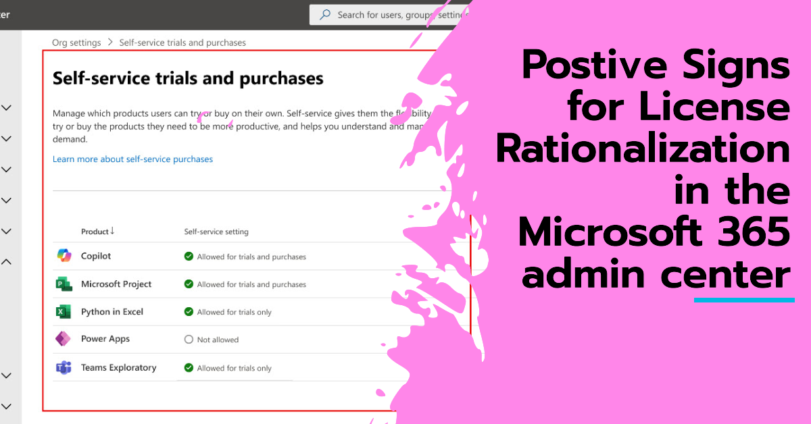This screenshot has height=424, width=811.
Task: Click green check status for Teams Exploratory
Action: coord(189,368)
